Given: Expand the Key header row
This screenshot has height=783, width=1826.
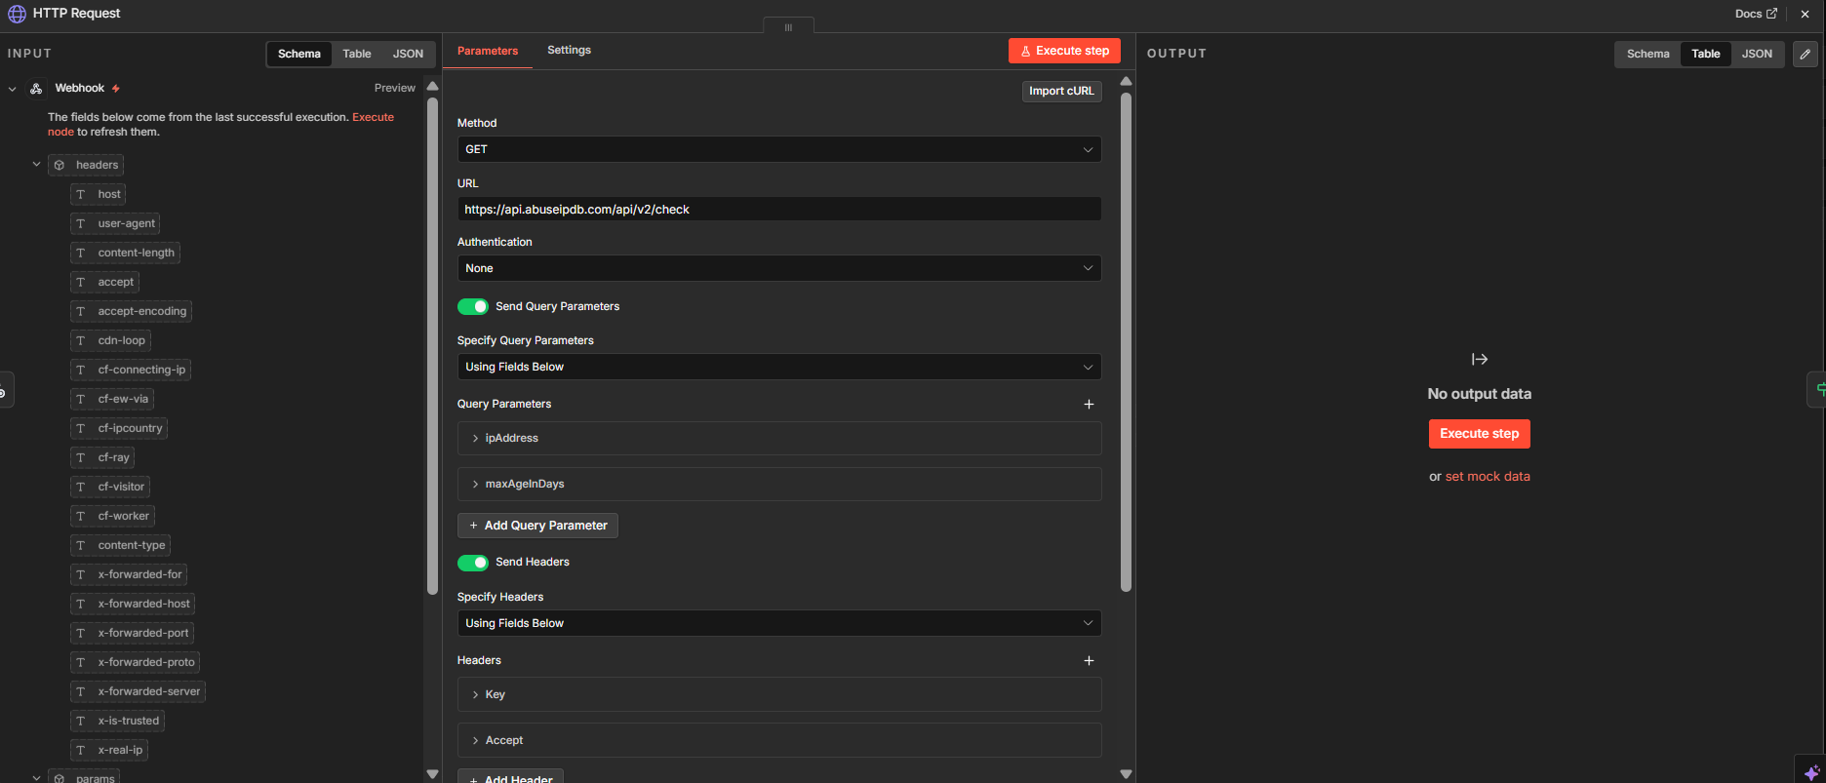Looking at the screenshot, I should (779, 695).
